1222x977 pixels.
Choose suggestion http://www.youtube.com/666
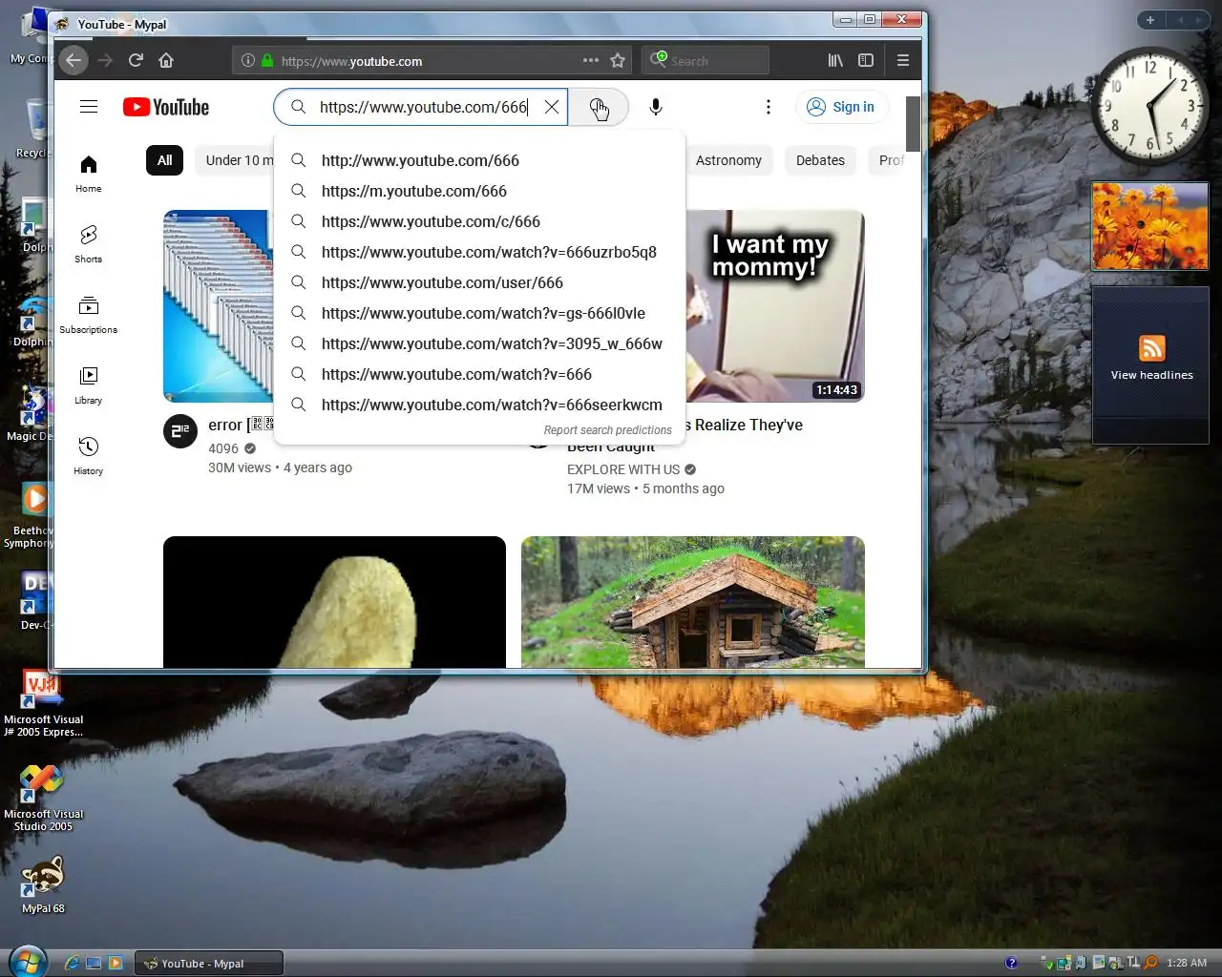point(479,160)
